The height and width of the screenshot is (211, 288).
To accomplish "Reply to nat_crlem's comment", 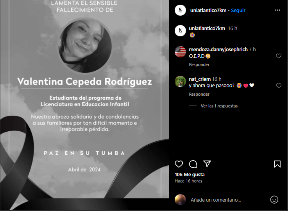I will pyautogui.click(x=199, y=94).
